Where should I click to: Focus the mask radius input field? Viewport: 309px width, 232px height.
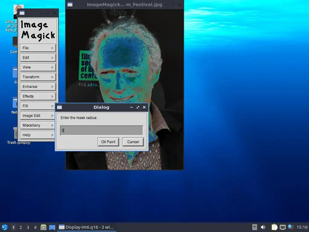101,130
